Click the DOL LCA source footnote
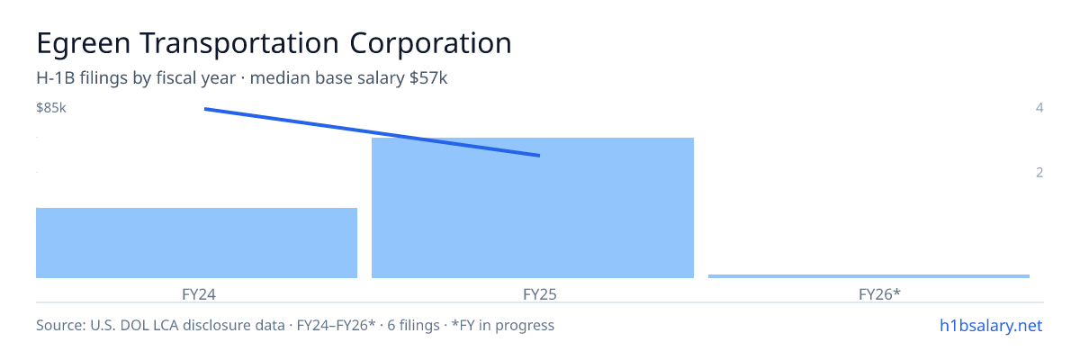The image size is (1080, 360). (161, 325)
